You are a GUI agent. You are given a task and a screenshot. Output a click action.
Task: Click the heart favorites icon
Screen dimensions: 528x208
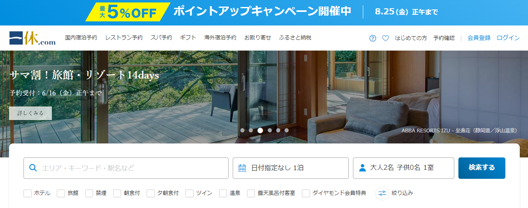[385, 38]
